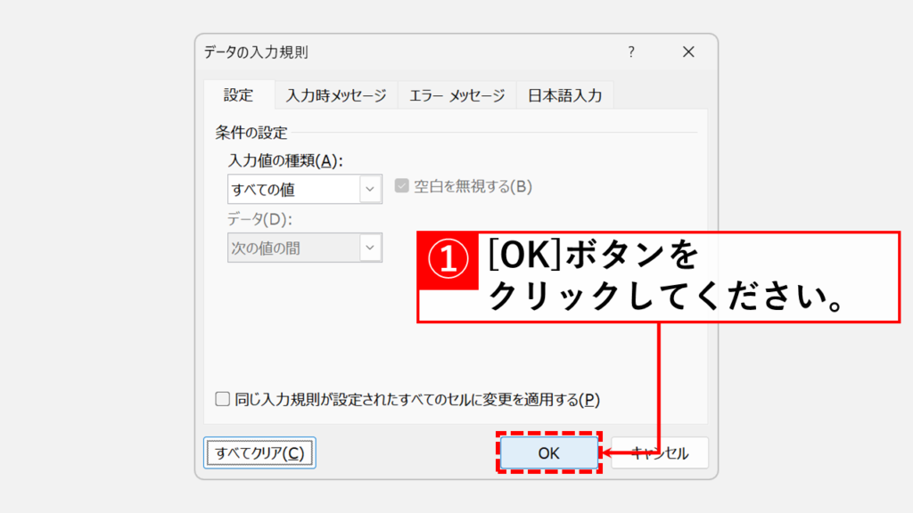Click the 条件の設定 section heading
913x513 pixels.
point(251,133)
